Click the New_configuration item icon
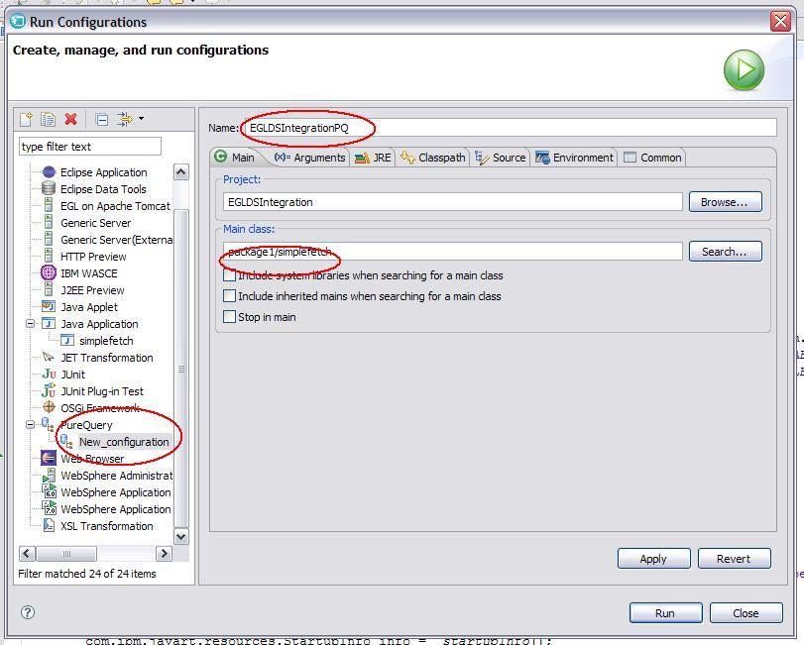This screenshot has height=645, width=804. click(x=67, y=441)
